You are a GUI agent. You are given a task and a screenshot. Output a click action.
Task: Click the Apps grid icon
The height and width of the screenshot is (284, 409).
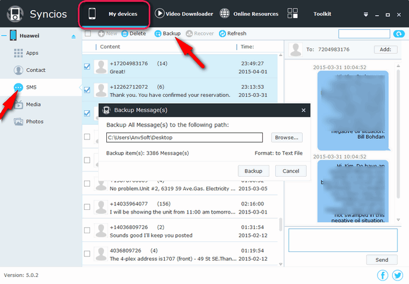18,53
